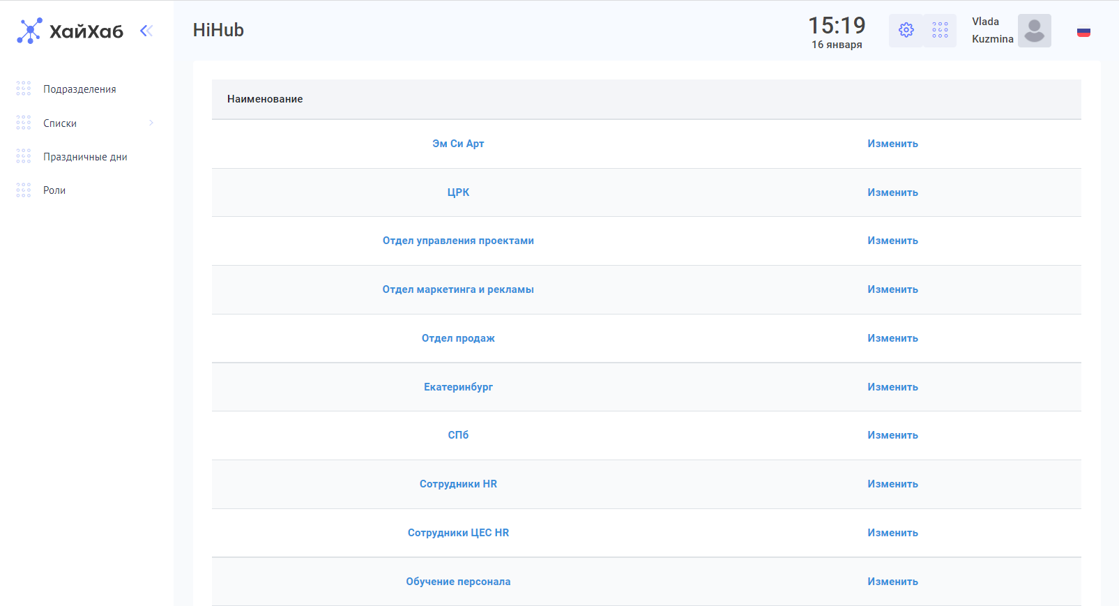Click the Наименование column header
1119x606 pixels.
tap(265, 99)
